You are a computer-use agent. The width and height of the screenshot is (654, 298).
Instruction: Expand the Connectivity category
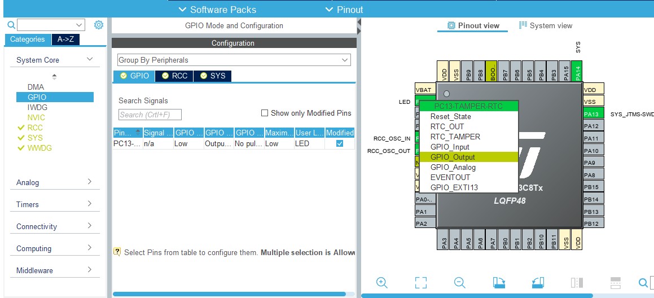(x=89, y=226)
